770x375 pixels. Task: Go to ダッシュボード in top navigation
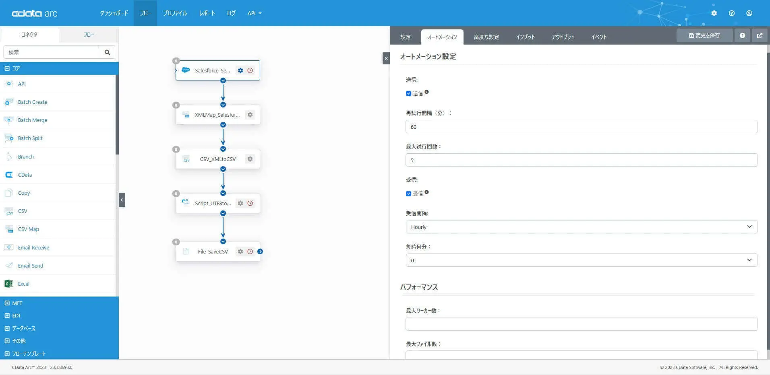click(x=114, y=13)
